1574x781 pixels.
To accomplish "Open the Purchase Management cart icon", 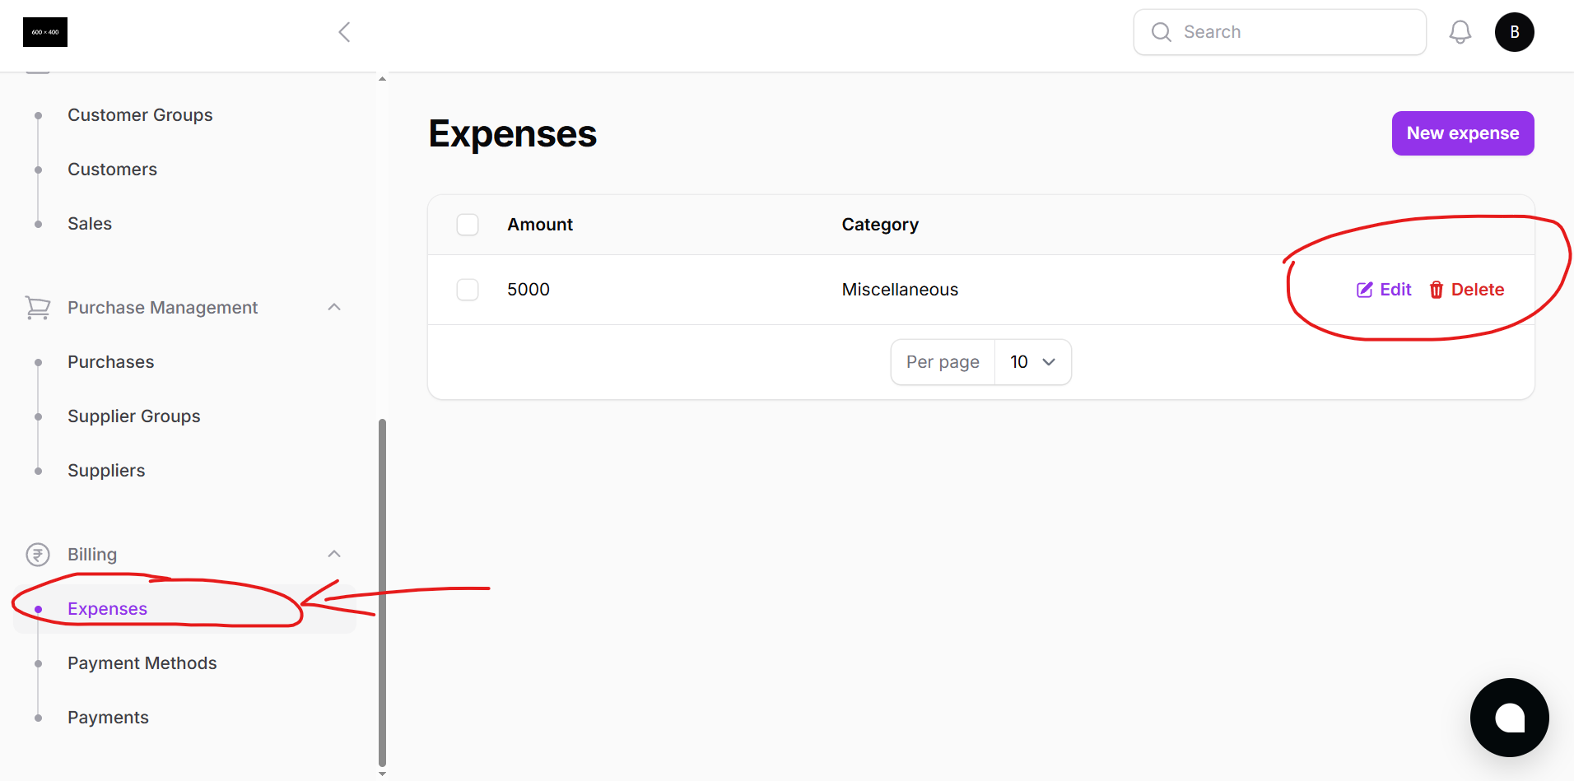I will pos(37,307).
